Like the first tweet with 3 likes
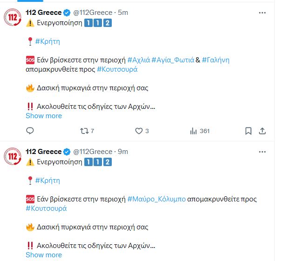285x261 pixels. point(139,131)
